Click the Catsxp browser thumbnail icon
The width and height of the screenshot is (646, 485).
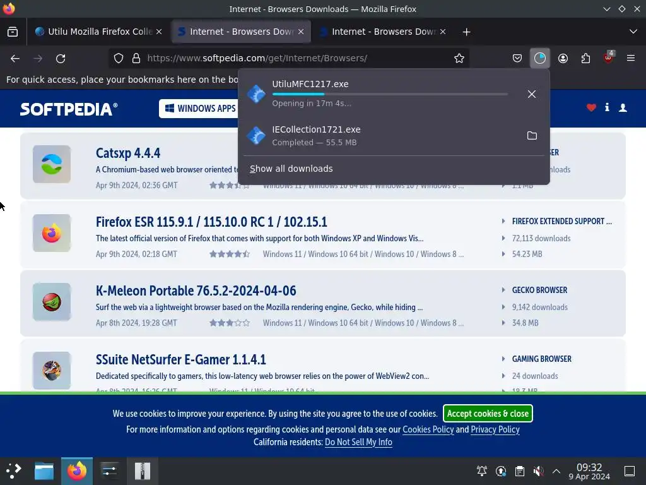click(52, 164)
